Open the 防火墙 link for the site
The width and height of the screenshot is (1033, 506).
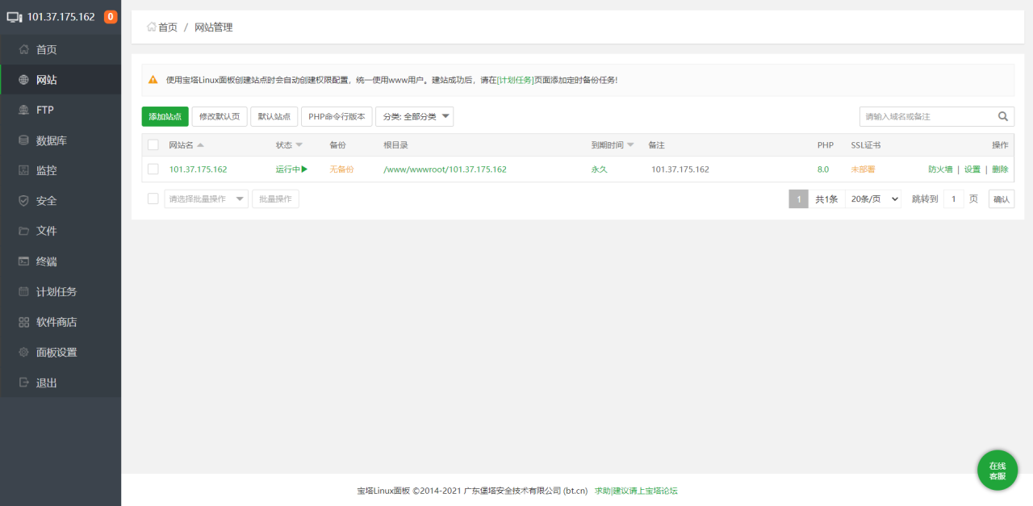click(940, 169)
